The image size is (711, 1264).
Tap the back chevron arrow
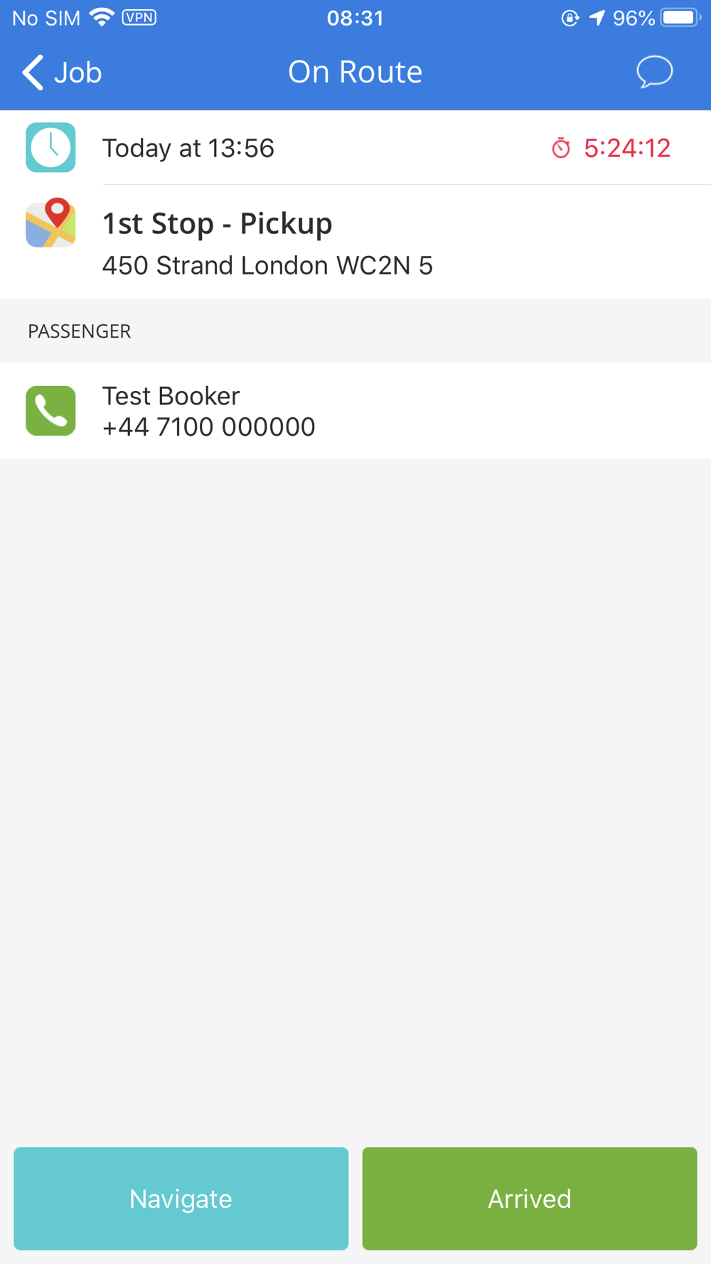click(x=33, y=73)
